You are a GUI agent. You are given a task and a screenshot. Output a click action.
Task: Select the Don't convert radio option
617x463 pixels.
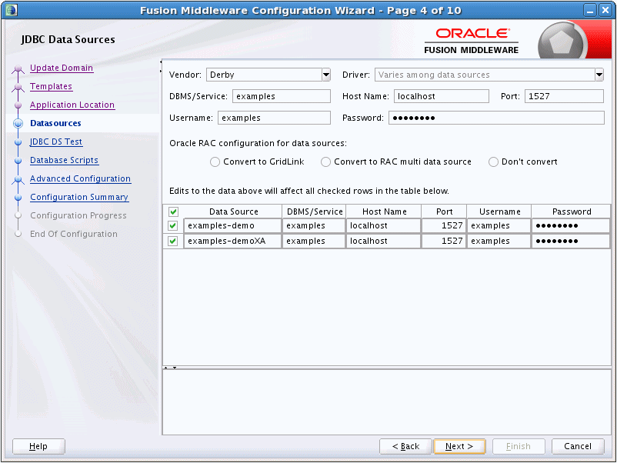(493, 162)
